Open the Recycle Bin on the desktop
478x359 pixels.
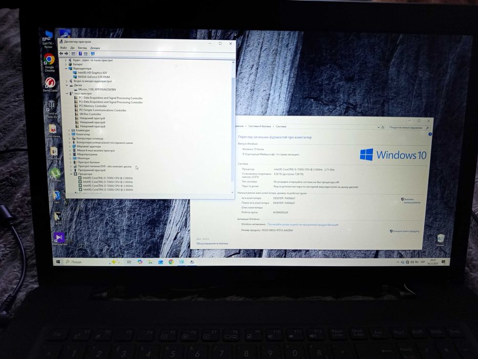(x=441, y=240)
